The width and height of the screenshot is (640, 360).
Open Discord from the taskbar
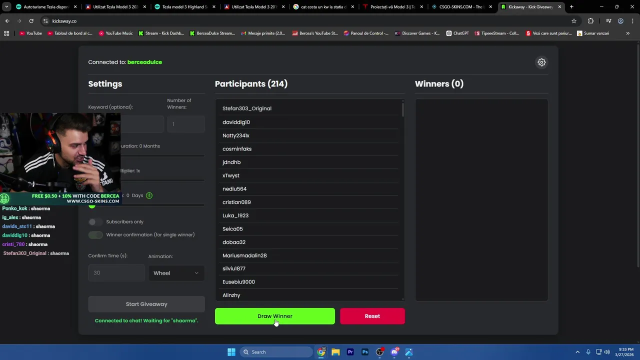point(394,352)
